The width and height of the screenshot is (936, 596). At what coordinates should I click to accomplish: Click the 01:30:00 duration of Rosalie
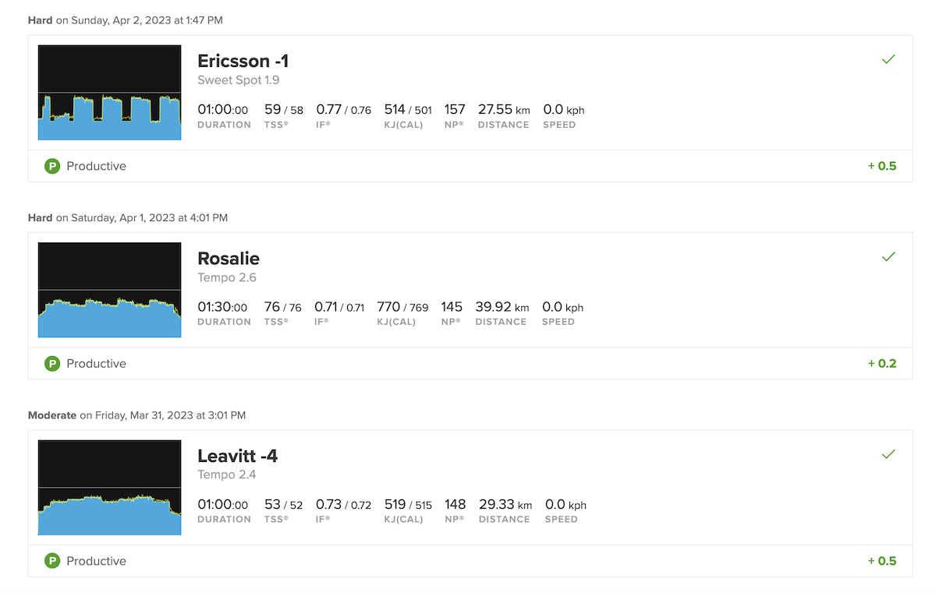coord(222,307)
